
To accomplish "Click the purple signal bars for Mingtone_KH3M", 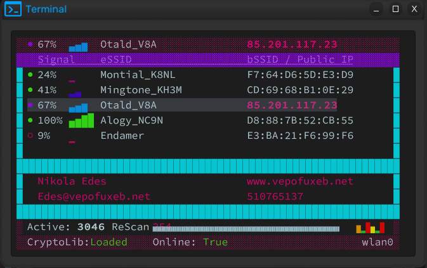I will point(75,94).
